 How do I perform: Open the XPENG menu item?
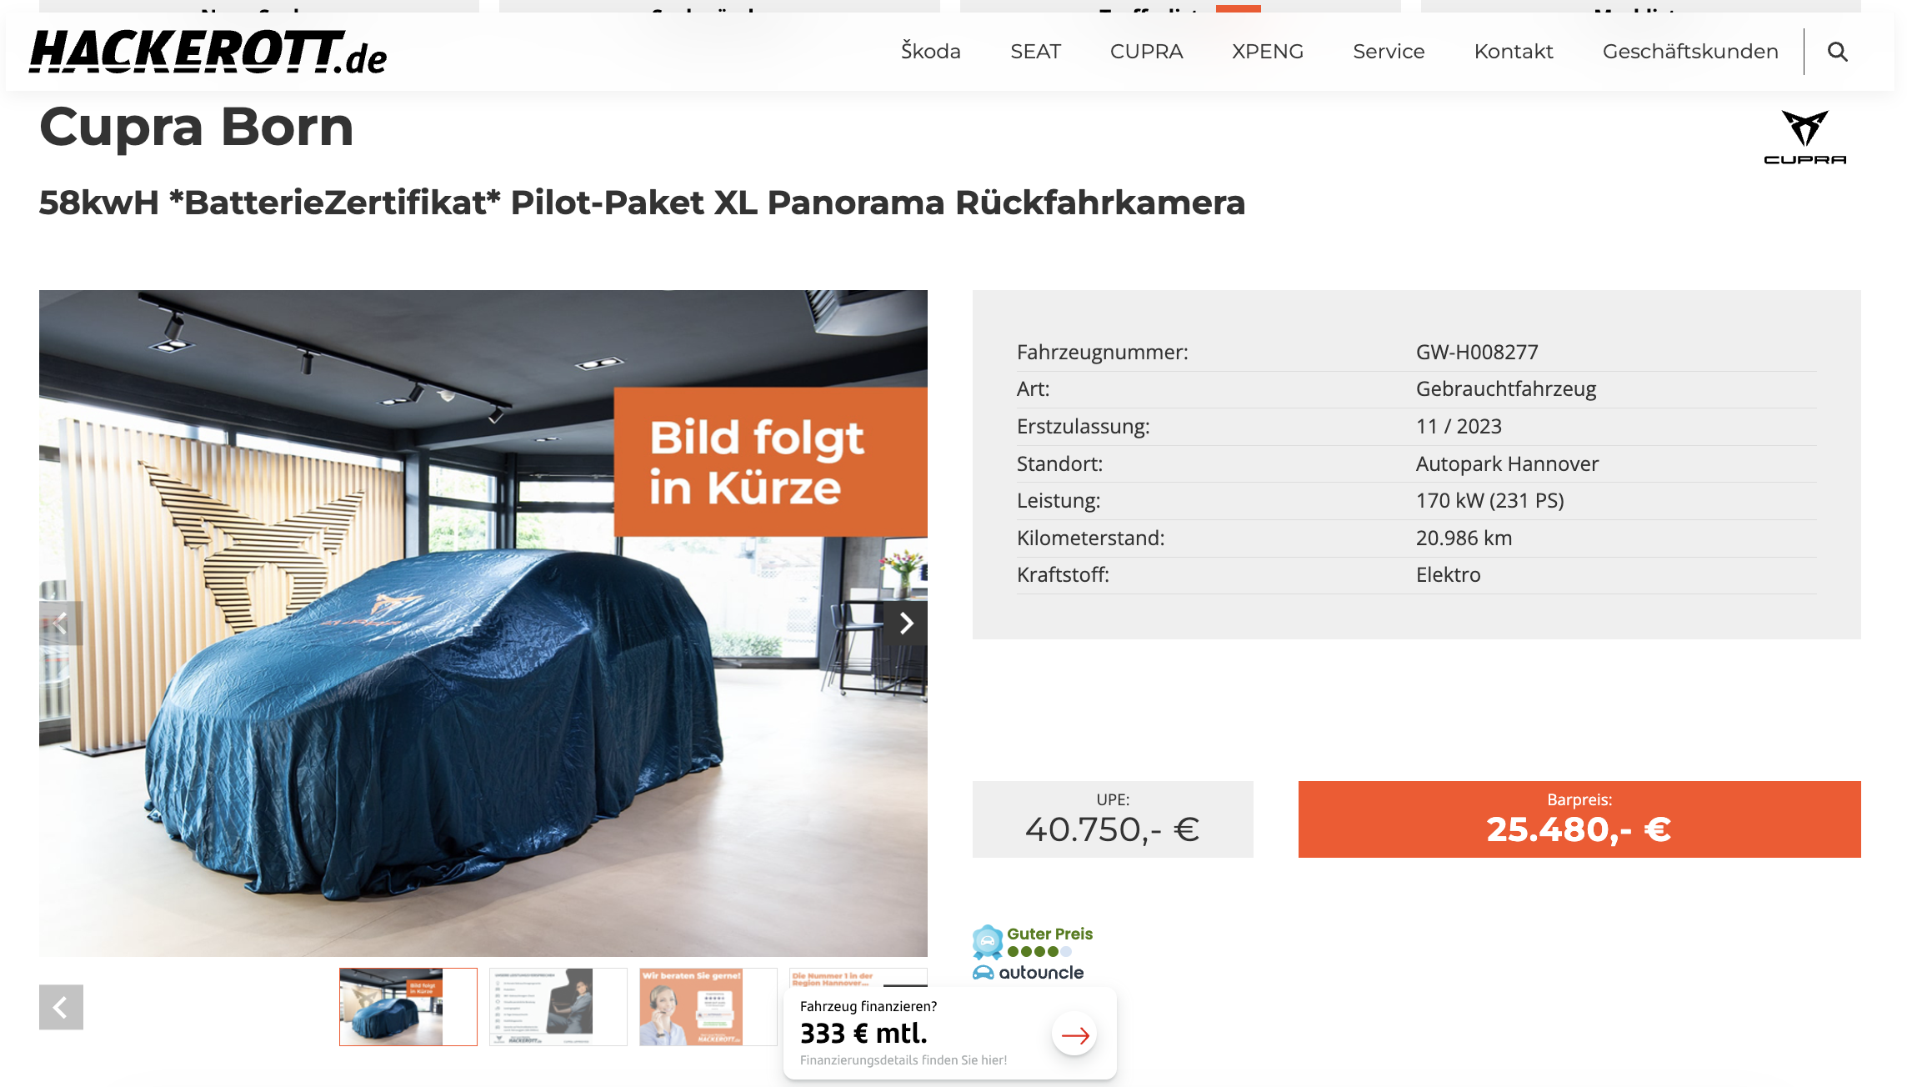(x=1267, y=52)
